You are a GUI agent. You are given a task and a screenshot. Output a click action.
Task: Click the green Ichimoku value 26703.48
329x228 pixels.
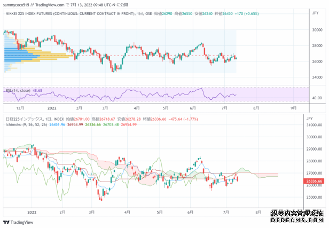(x=111, y=124)
